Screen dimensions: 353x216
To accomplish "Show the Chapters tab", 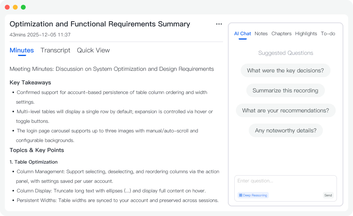I will click(x=281, y=34).
